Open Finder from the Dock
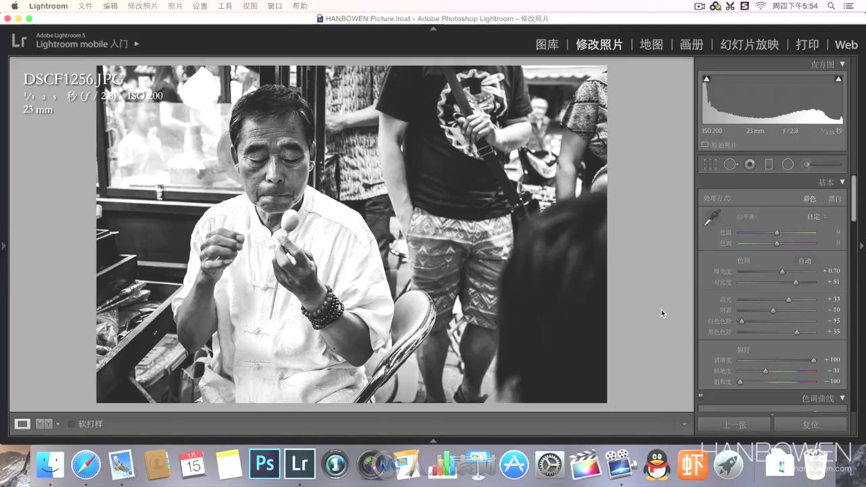The height and width of the screenshot is (487, 866). point(50,465)
